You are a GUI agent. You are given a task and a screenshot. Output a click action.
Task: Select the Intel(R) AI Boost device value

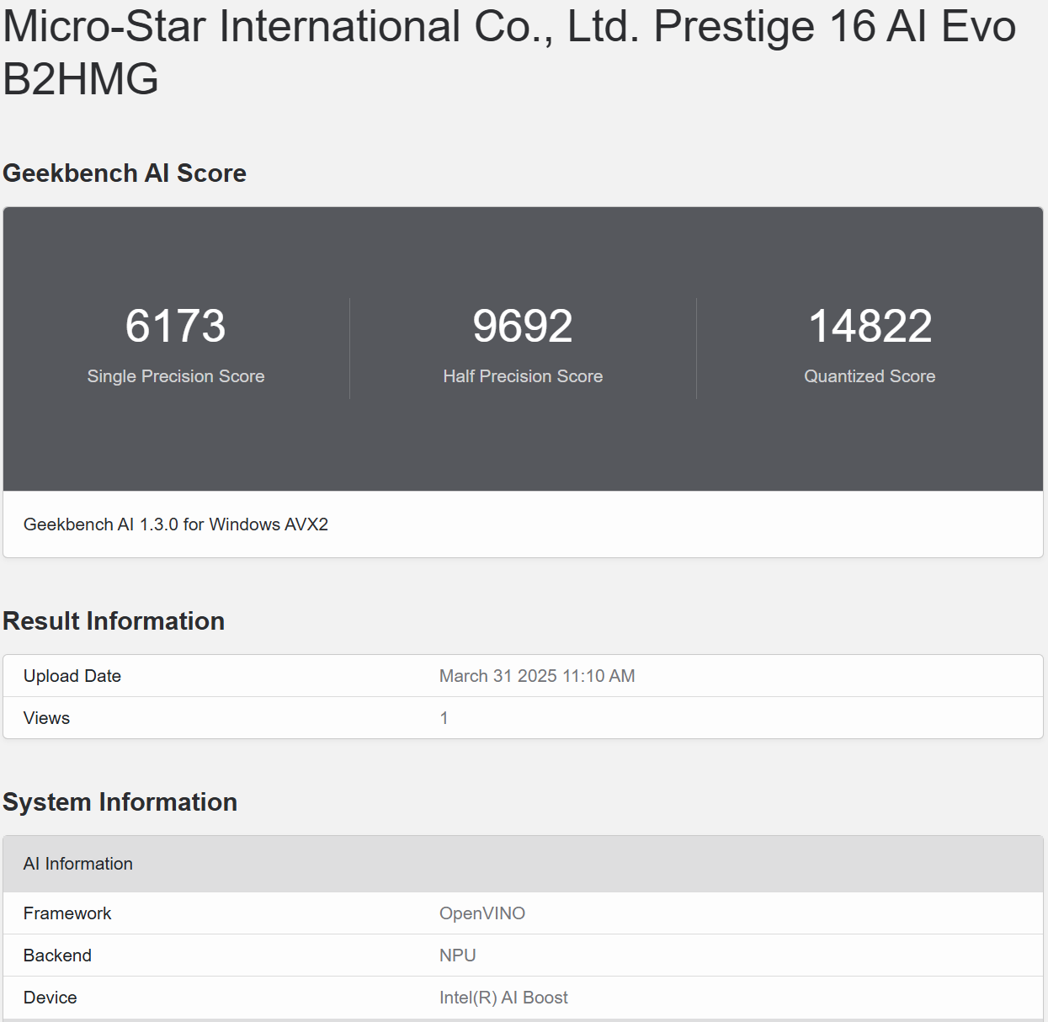503,998
